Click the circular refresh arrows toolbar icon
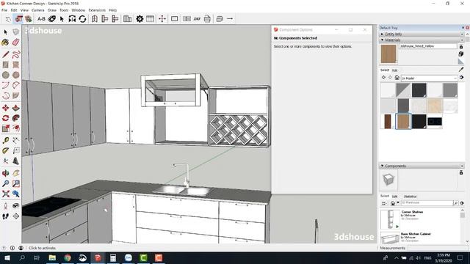Viewport: 470px width, 264px height. click(x=82, y=19)
